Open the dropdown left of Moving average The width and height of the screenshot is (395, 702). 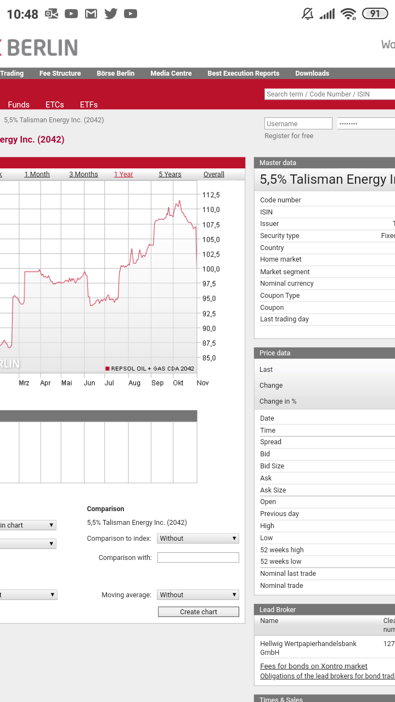[x=29, y=595]
